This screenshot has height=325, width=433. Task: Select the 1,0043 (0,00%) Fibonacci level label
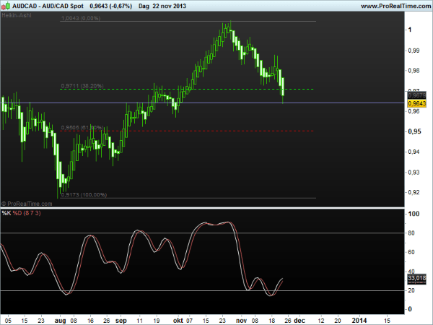click(81, 18)
